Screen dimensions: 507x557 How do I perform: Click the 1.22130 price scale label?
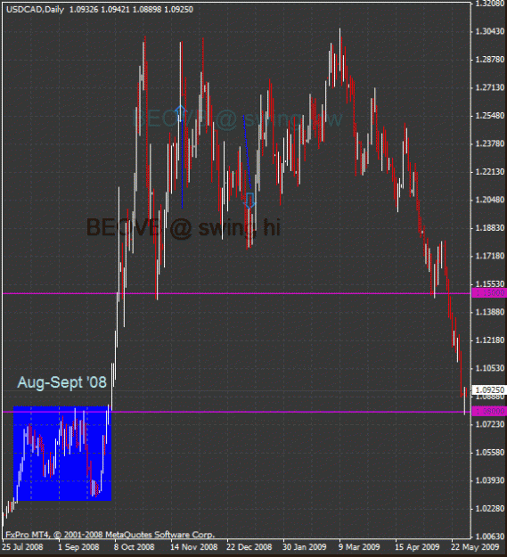click(489, 172)
